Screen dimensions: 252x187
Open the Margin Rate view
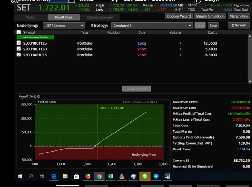pyautogui.click(x=239, y=16)
